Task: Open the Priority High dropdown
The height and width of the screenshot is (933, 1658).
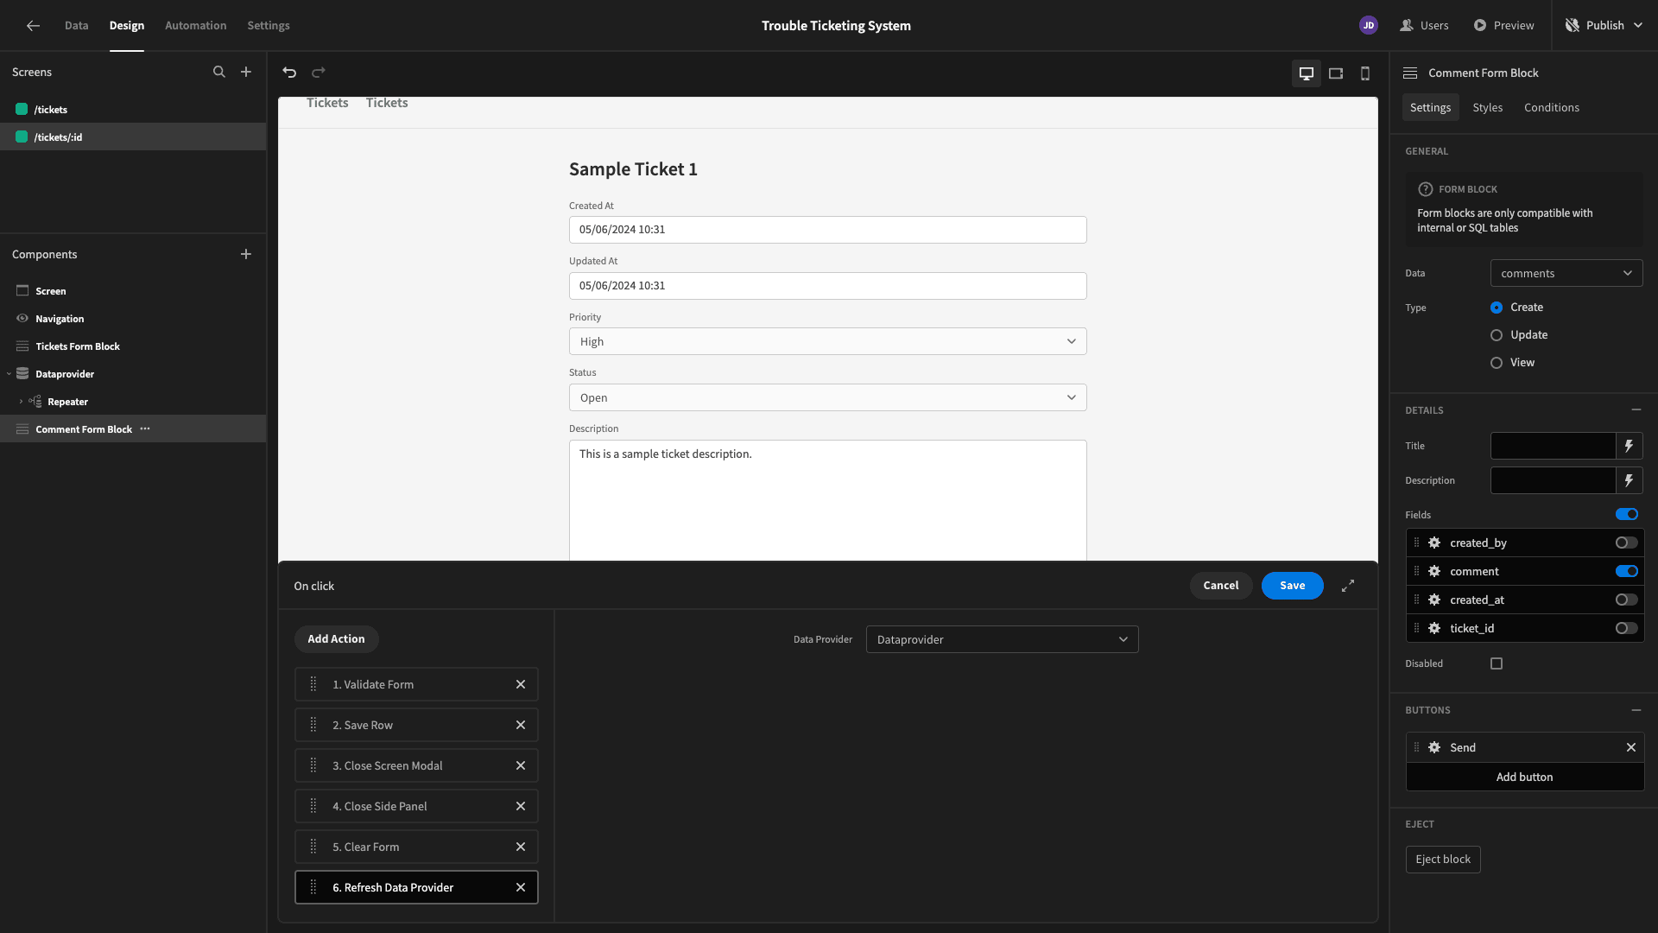Action: pos(827,341)
